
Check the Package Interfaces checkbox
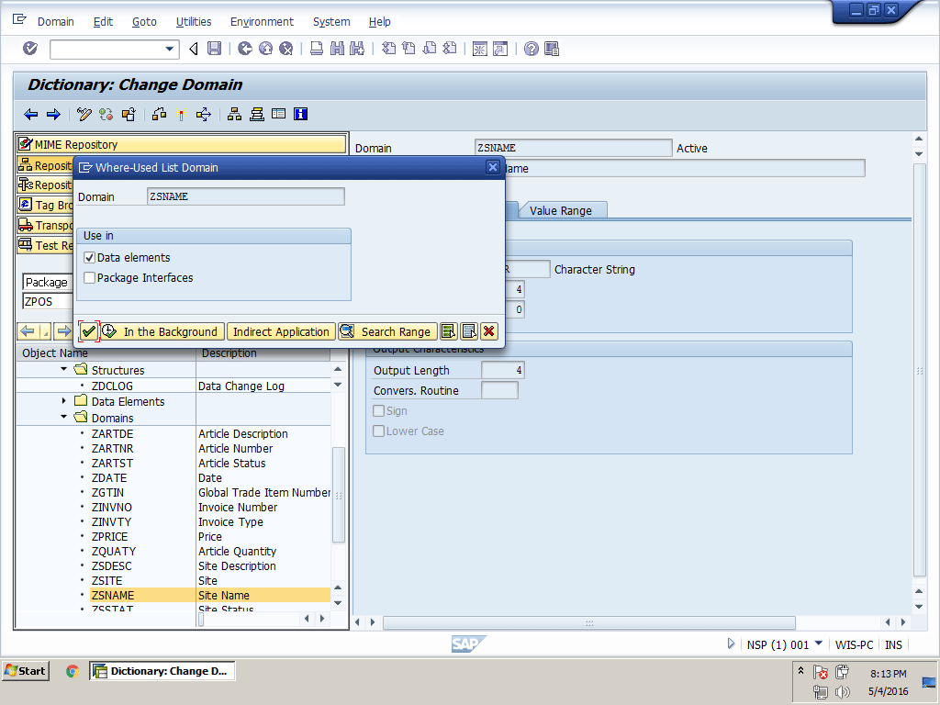(90, 278)
